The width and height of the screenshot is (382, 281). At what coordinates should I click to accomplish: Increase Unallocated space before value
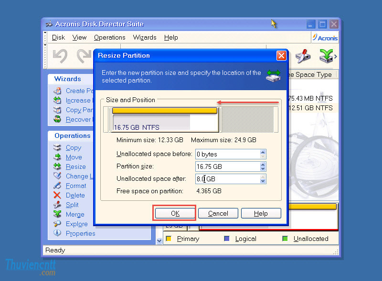pos(263,152)
